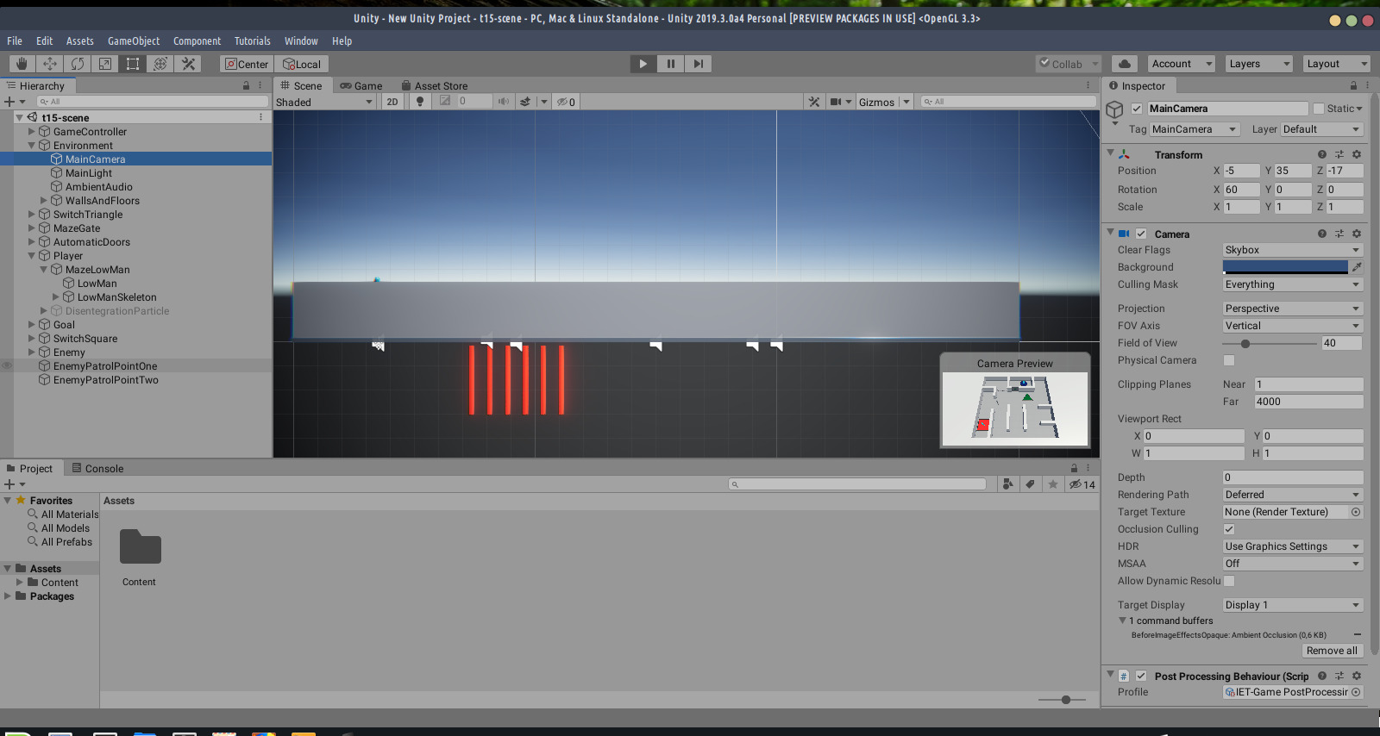
Task: Open cloud services panel
Action: [x=1124, y=64]
